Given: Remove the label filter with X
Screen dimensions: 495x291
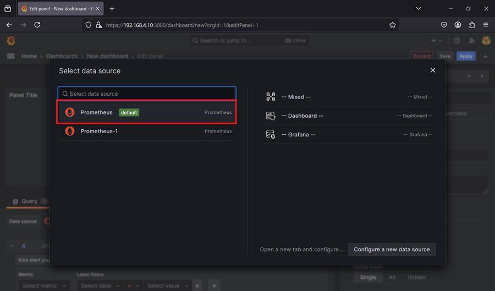Looking at the screenshot, I should [197, 285].
